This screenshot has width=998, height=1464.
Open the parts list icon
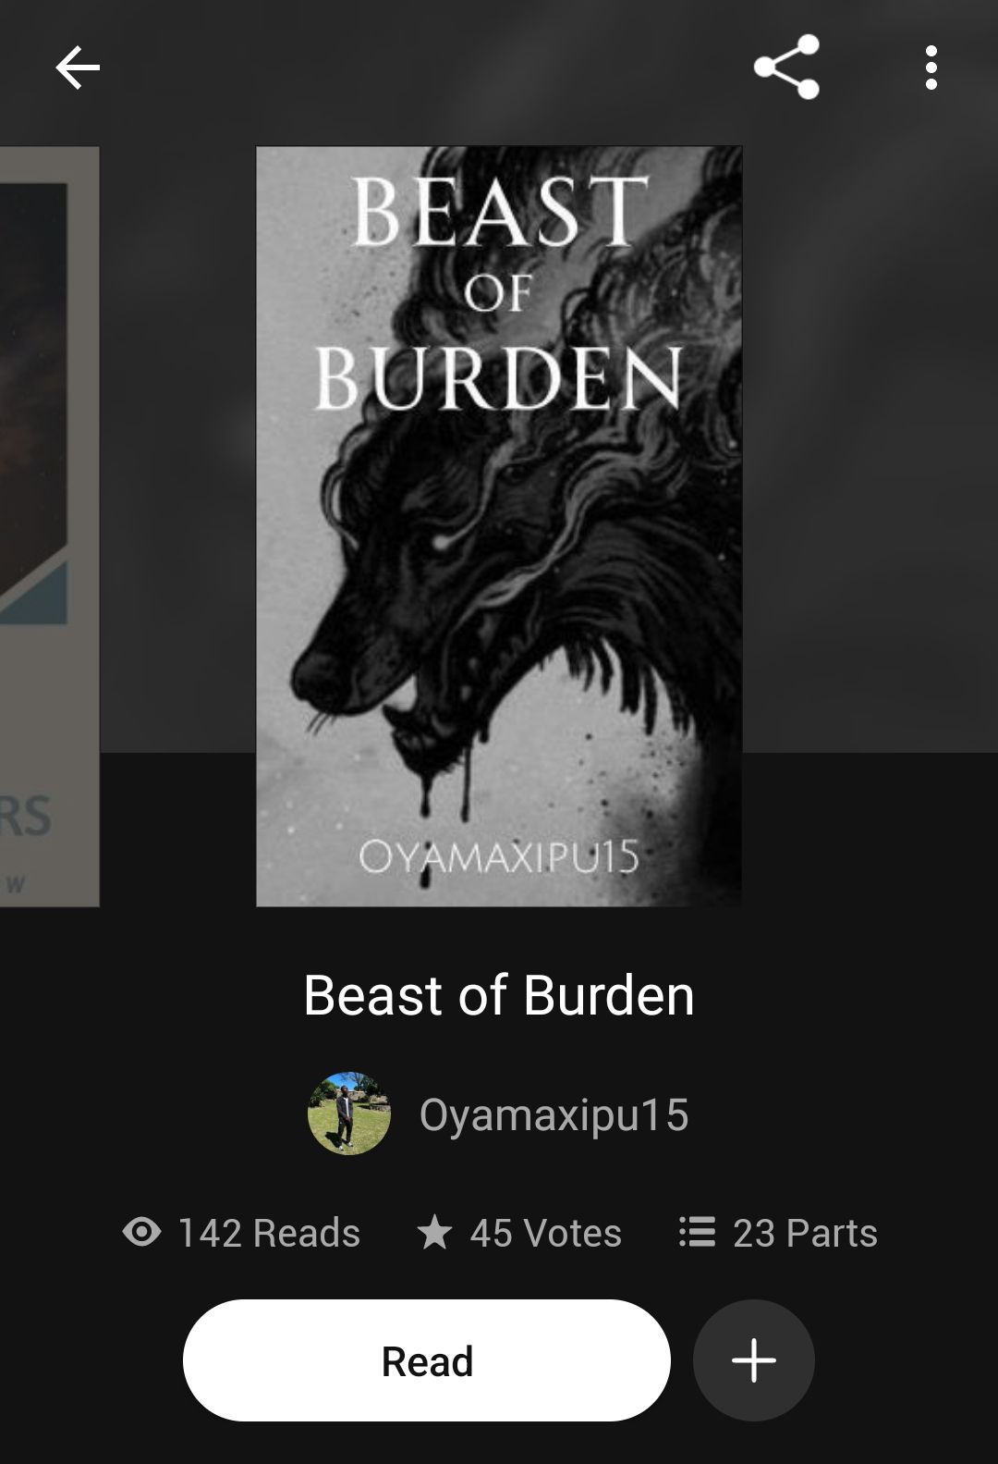point(698,1232)
